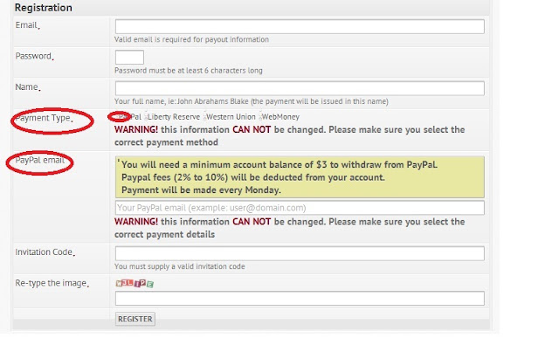Click the Invitation Code input box

coord(300,253)
